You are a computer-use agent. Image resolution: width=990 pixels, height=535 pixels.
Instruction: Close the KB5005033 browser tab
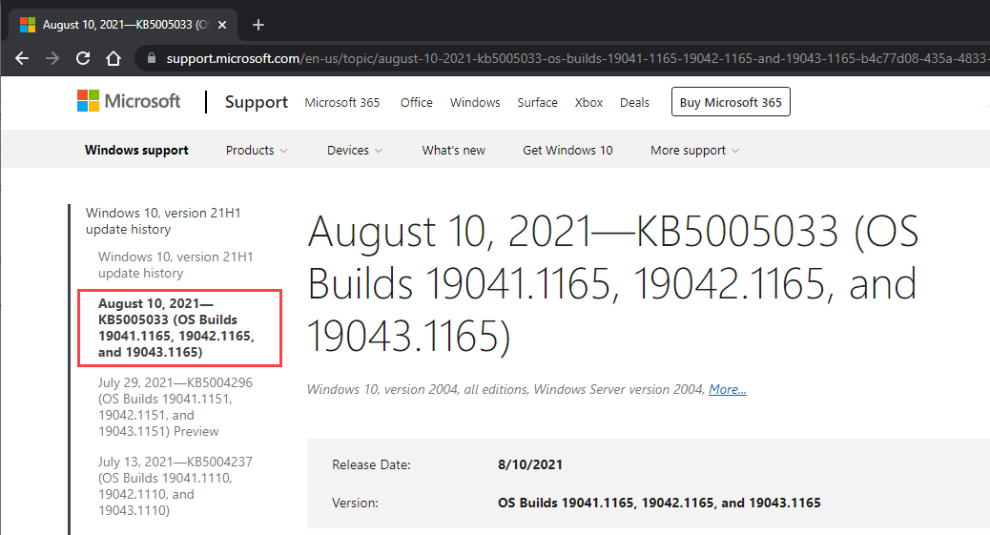point(222,25)
